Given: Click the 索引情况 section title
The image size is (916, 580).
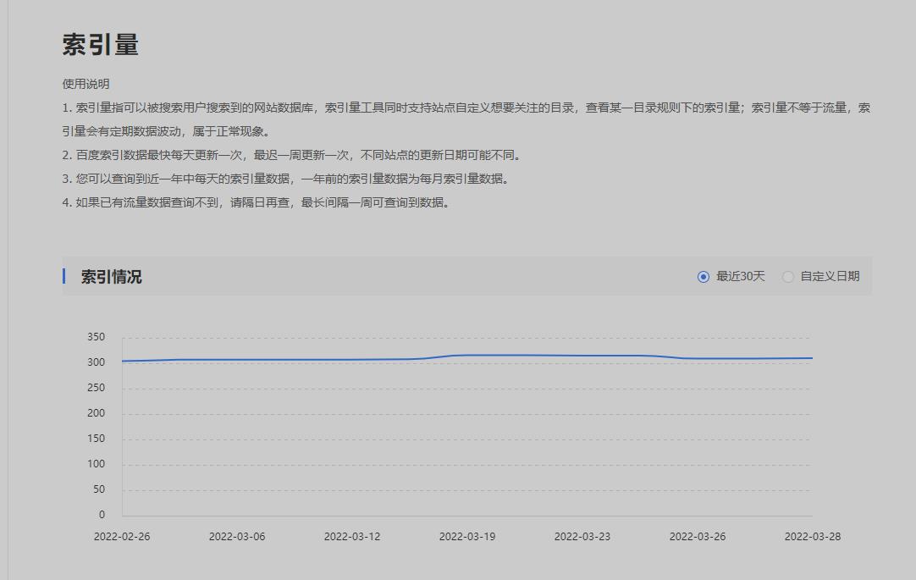Looking at the screenshot, I should [111, 277].
